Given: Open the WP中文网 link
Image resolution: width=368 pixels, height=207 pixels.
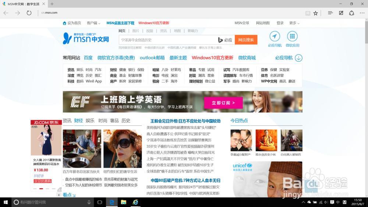Looking at the screenshot, I should (x=269, y=81).
